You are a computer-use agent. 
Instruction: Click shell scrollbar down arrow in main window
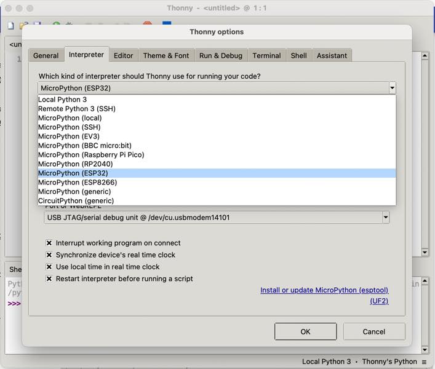coord(425,349)
